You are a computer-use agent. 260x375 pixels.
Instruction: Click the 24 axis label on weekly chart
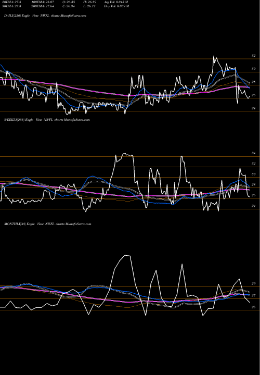[x=254, y=206]
